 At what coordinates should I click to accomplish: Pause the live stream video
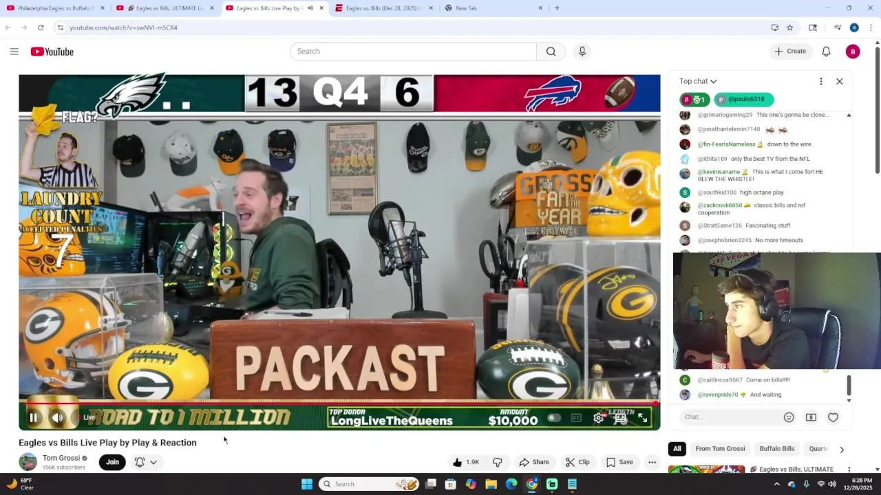(33, 417)
